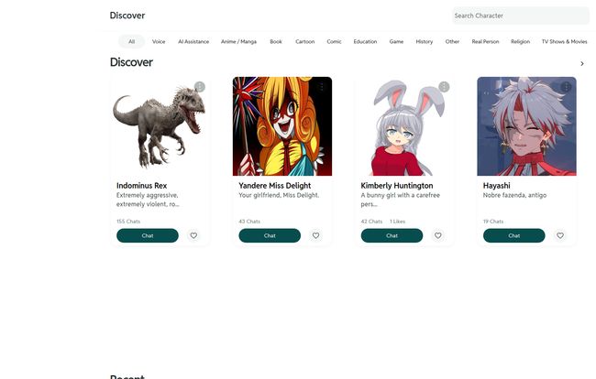Viewport: 596px width, 379px height.
Task: Switch to the Voice category tab
Action: point(159,41)
